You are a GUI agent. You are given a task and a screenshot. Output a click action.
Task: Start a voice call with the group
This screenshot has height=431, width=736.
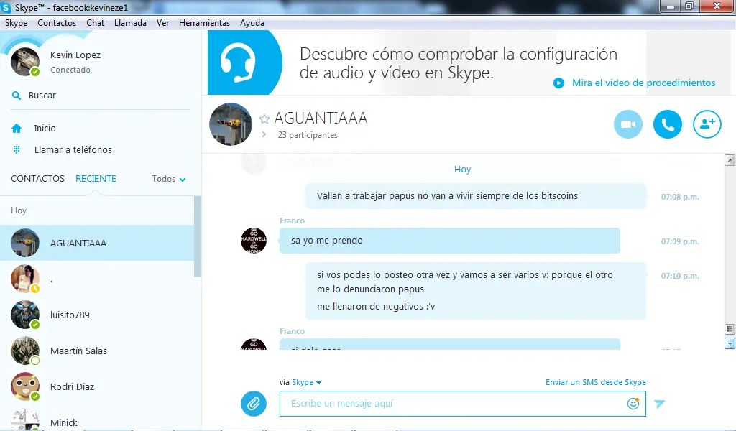coord(668,124)
